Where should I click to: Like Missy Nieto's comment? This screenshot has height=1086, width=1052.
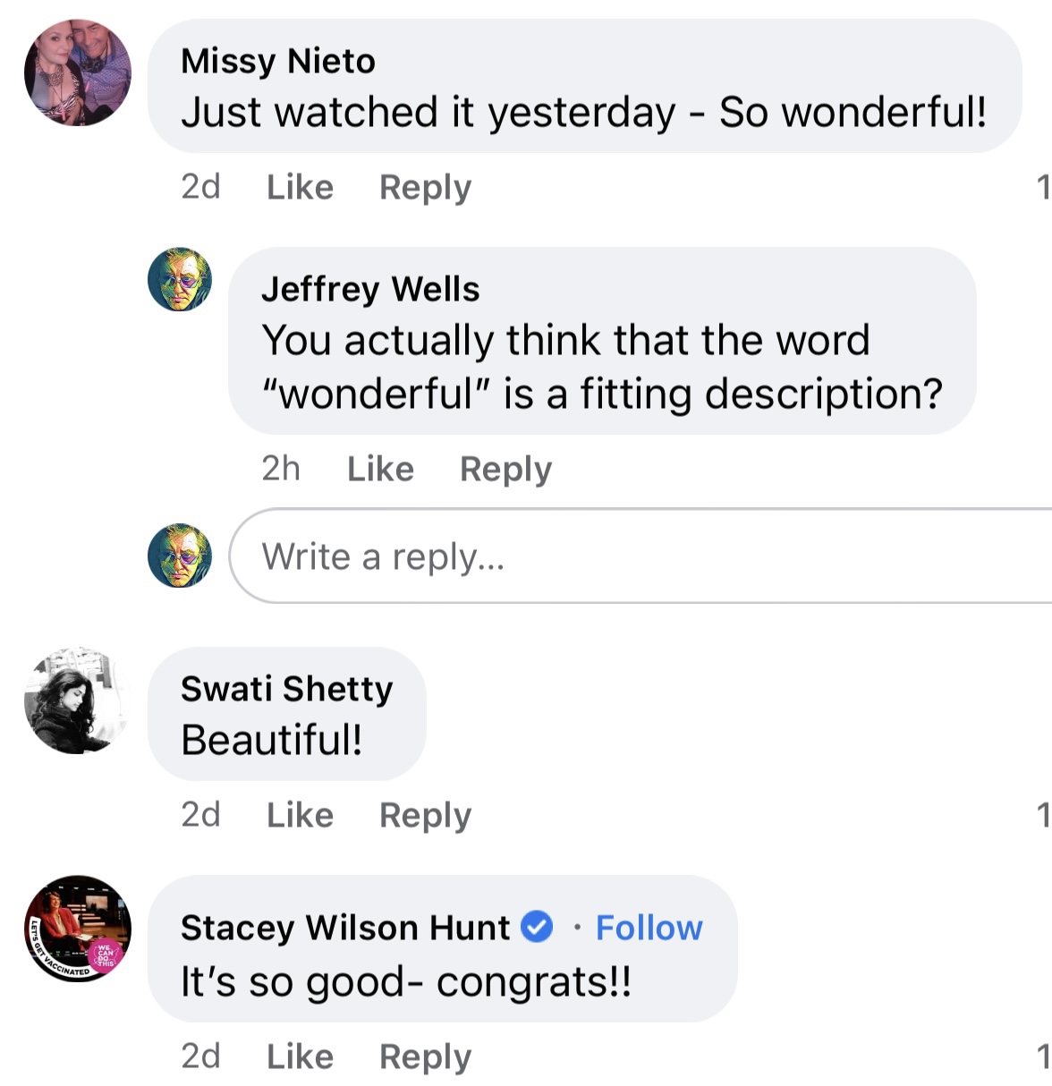300,187
